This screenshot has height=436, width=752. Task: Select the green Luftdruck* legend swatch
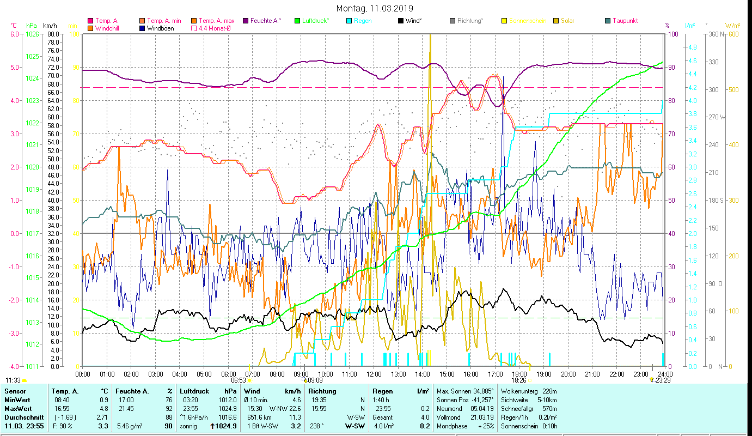pos(297,21)
